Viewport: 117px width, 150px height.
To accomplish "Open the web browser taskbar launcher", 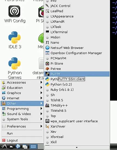I will [18, 147].
